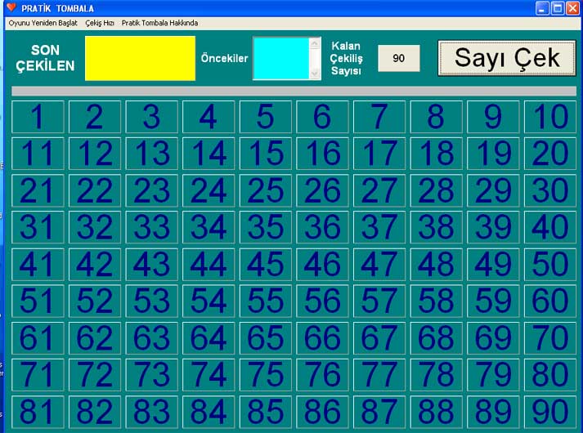The image size is (583, 433).
Task: Open the Oyunu Yeniden Başlat menu
Action: pos(43,23)
